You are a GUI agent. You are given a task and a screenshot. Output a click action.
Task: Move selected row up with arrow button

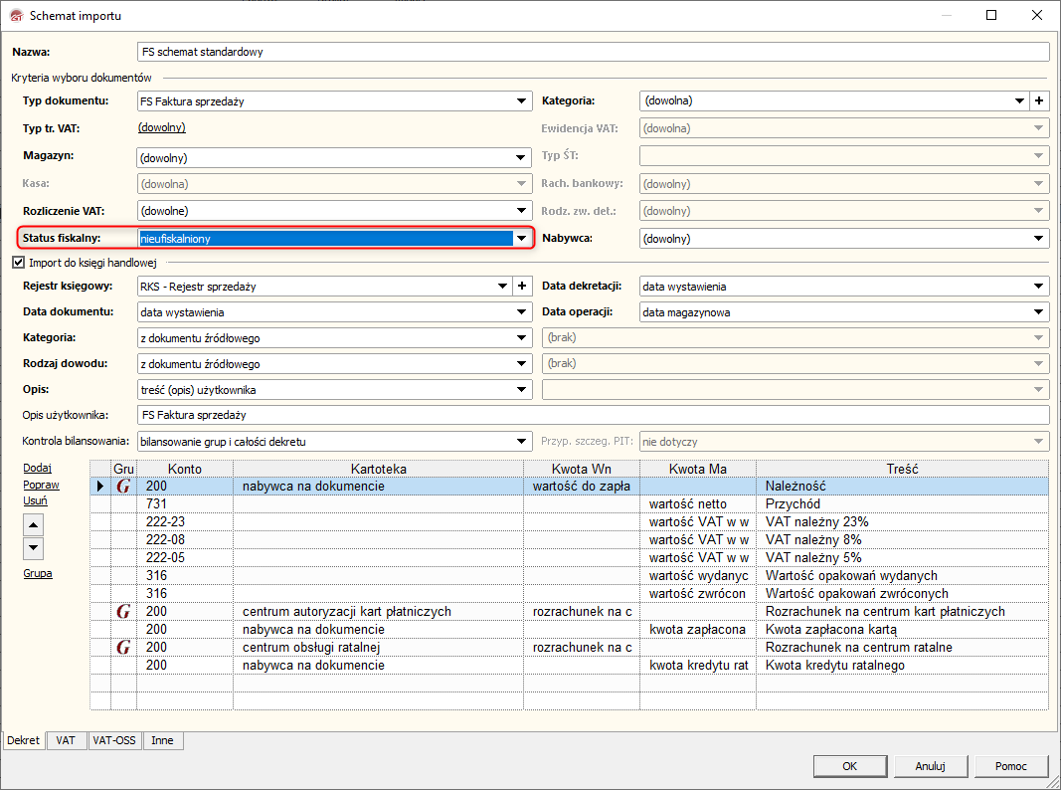pyautogui.click(x=33, y=525)
